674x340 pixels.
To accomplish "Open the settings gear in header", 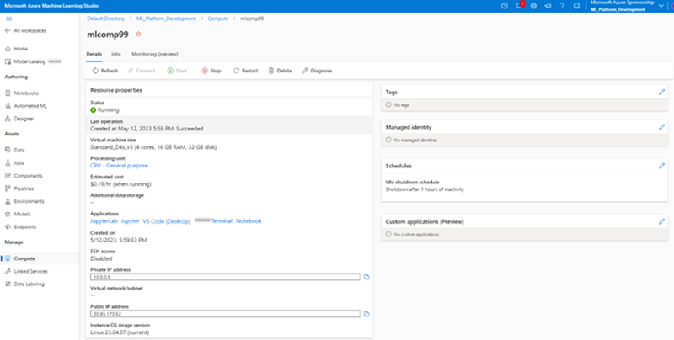I will click(533, 6).
